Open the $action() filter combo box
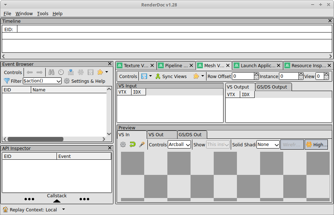Image resolution: width=334 pixels, height=215 pixels. pyautogui.click(x=42, y=81)
